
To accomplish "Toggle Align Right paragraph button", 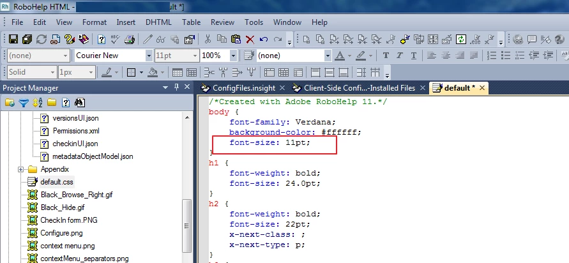I will point(460,56).
